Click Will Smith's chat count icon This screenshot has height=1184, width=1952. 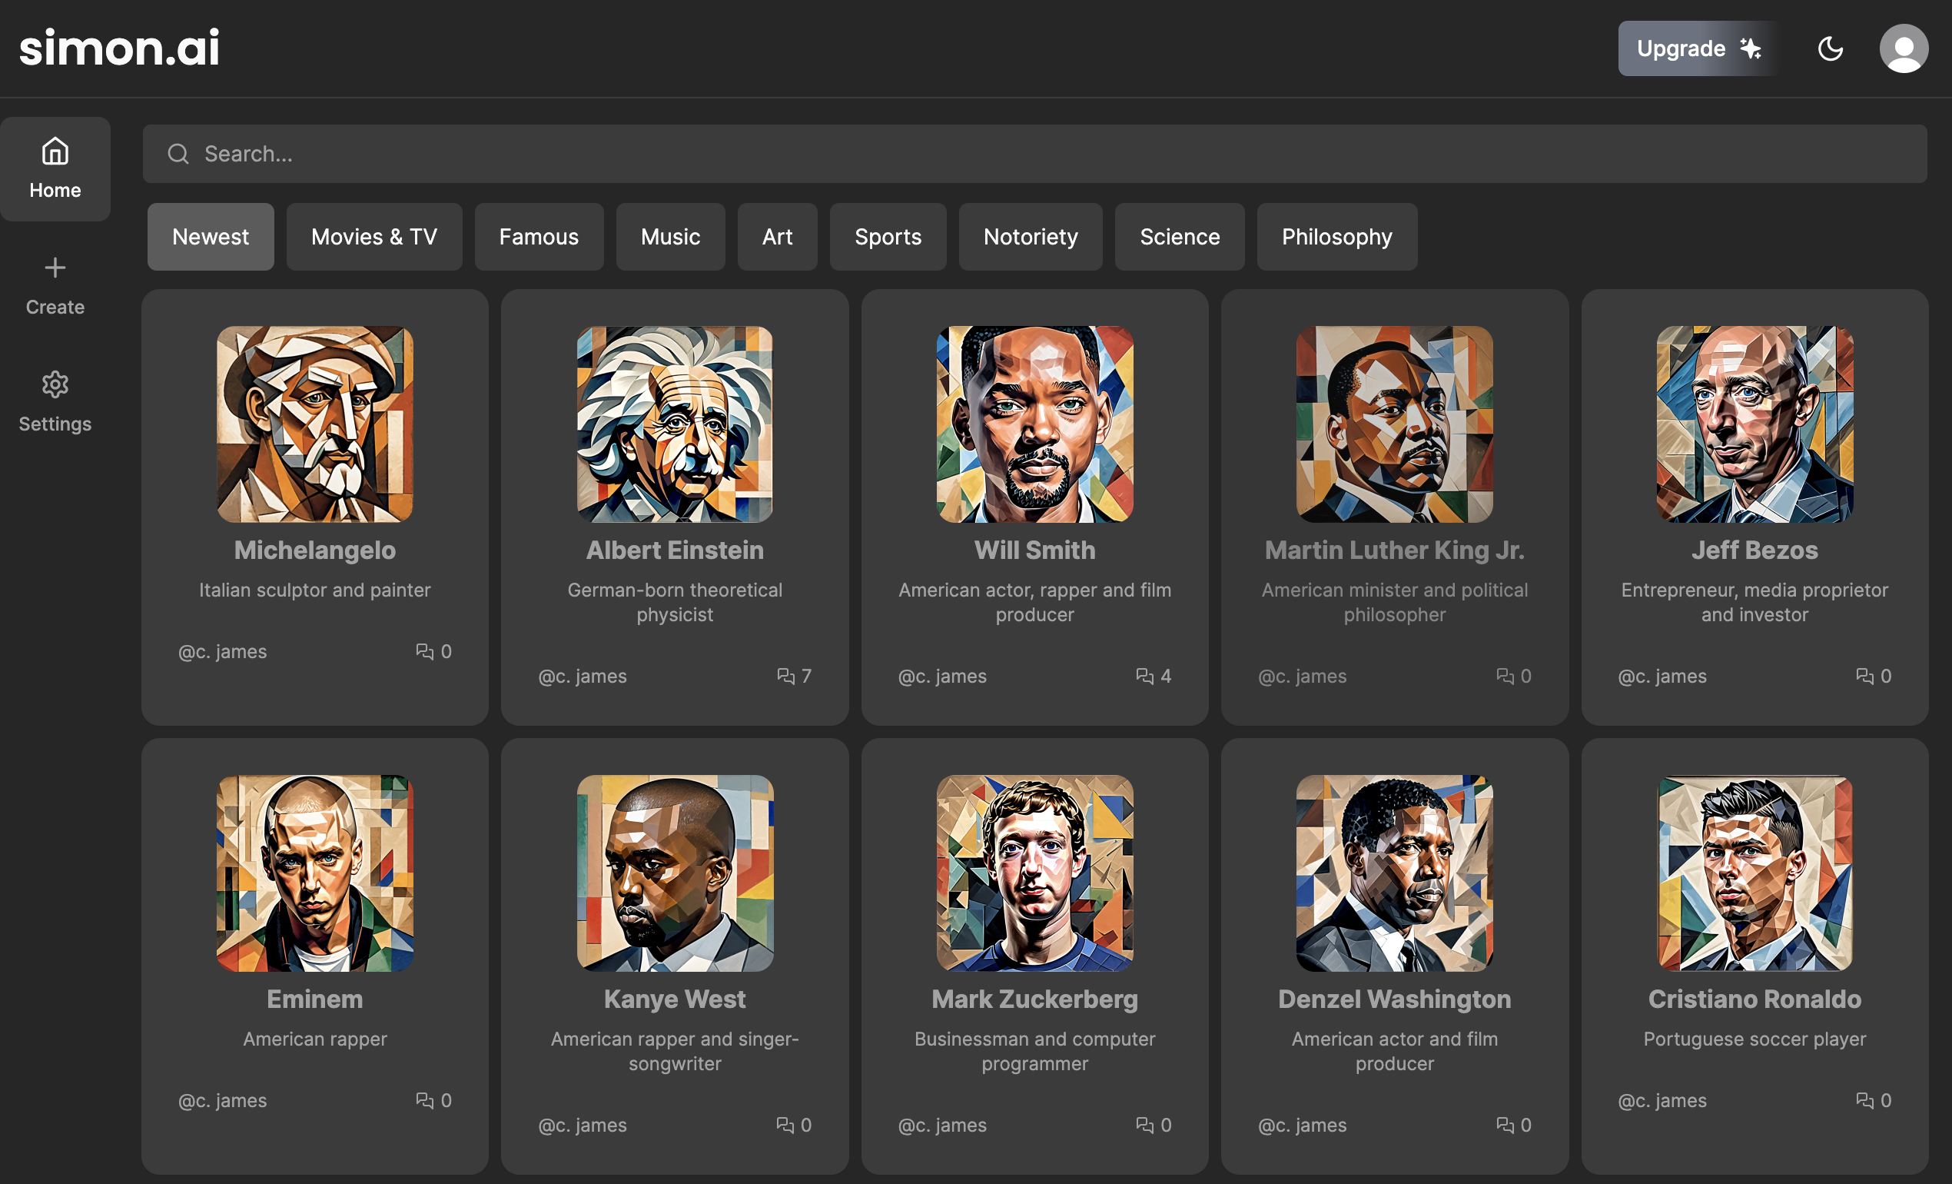(1144, 676)
